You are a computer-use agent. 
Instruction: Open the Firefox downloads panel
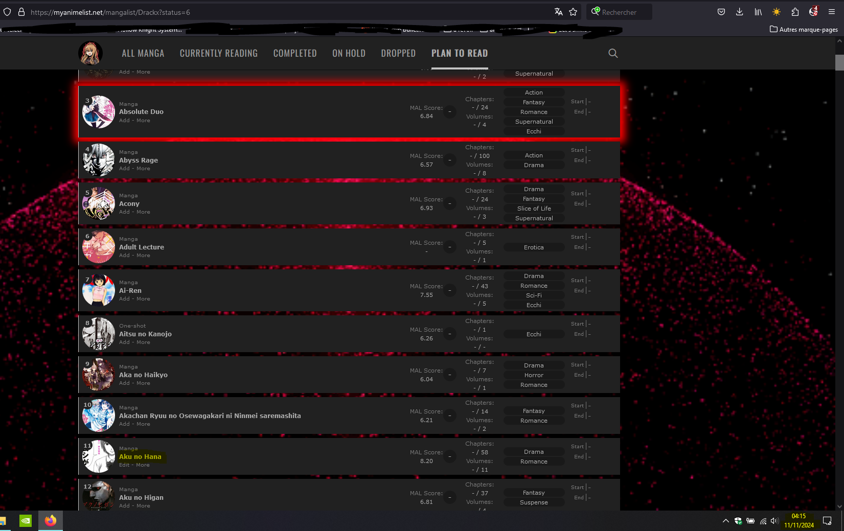(x=739, y=12)
